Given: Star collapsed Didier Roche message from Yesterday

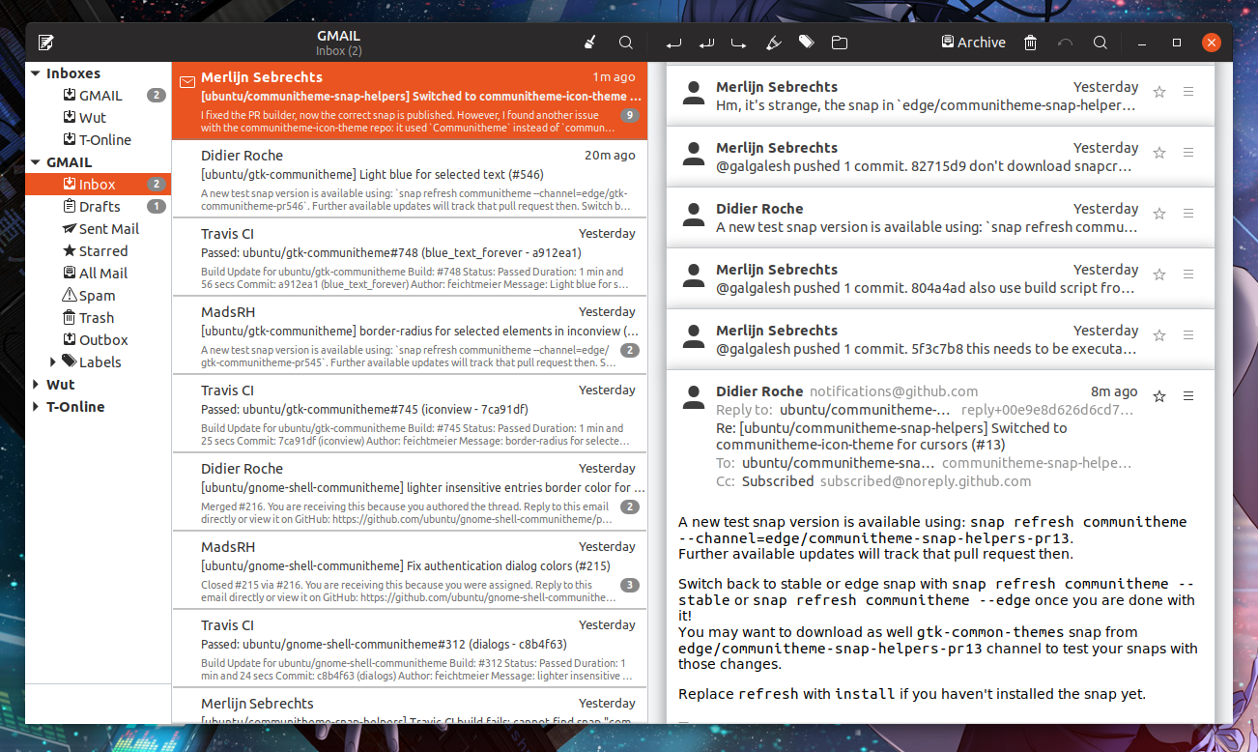Looking at the screenshot, I should coord(1159,214).
